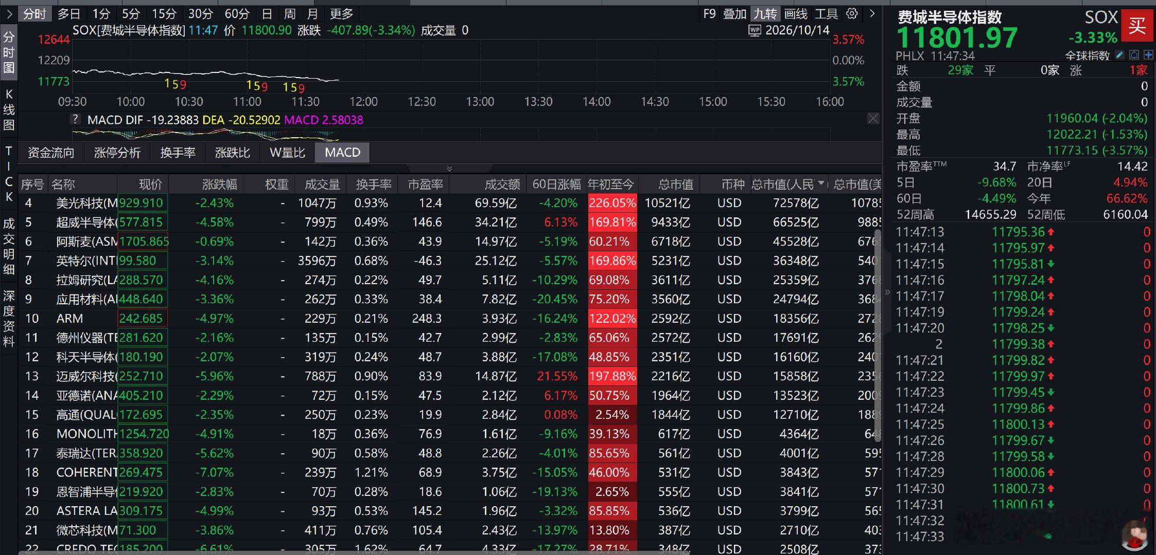This screenshot has height=555, width=1156.
Task: Select the 分时 timeframe tab
Action: tap(35, 14)
